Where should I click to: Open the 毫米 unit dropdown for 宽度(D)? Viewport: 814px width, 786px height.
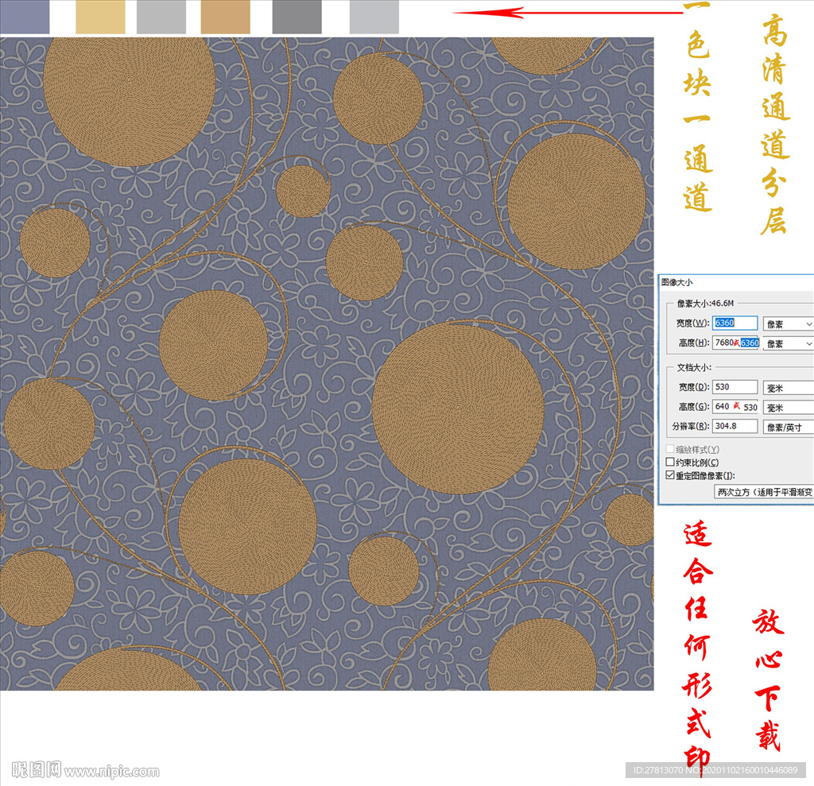tap(788, 388)
